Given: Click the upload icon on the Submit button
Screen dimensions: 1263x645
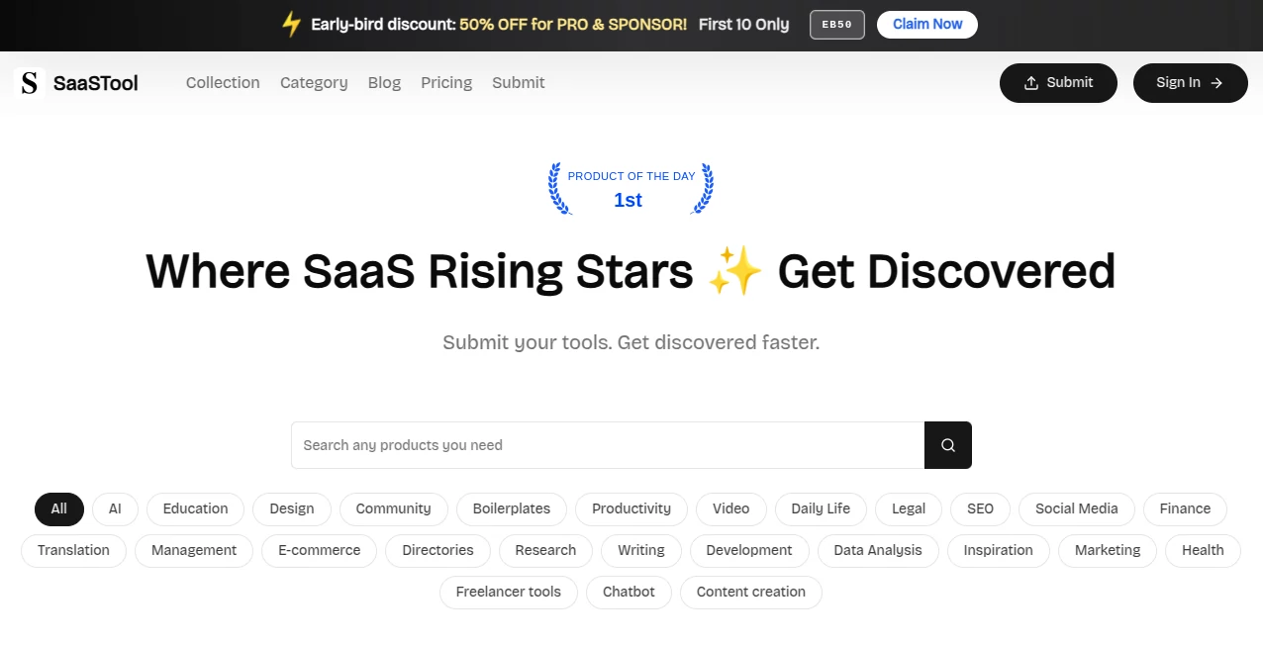Looking at the screenshot, I should 1030,83.
